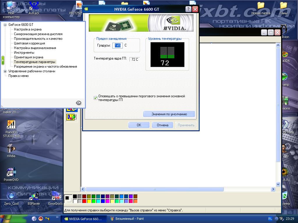Image resolution: width=298 pixels, height=223 pixels.
Task: Pick the orange color in Paint palette
Action: (135, 201)
